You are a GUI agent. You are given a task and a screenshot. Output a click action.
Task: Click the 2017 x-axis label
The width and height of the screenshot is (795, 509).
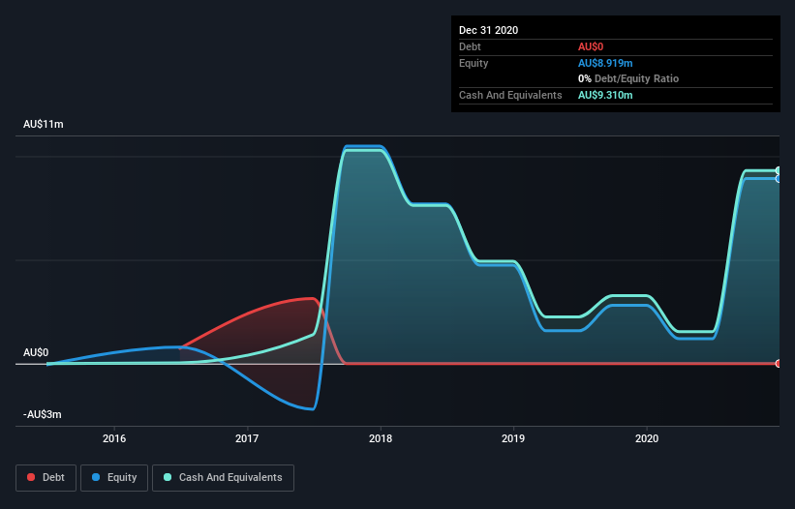click(247, 438)
